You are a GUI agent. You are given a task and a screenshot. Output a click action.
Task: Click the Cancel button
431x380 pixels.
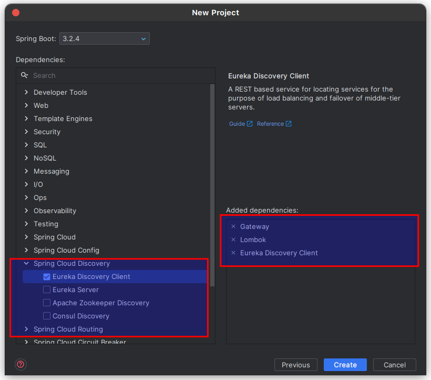[x=394, y=365]
